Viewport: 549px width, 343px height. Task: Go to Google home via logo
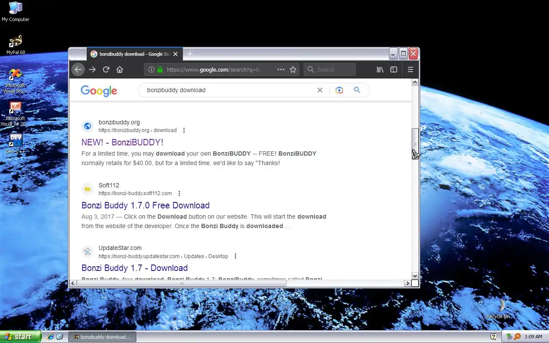click(x=99, y=91)
